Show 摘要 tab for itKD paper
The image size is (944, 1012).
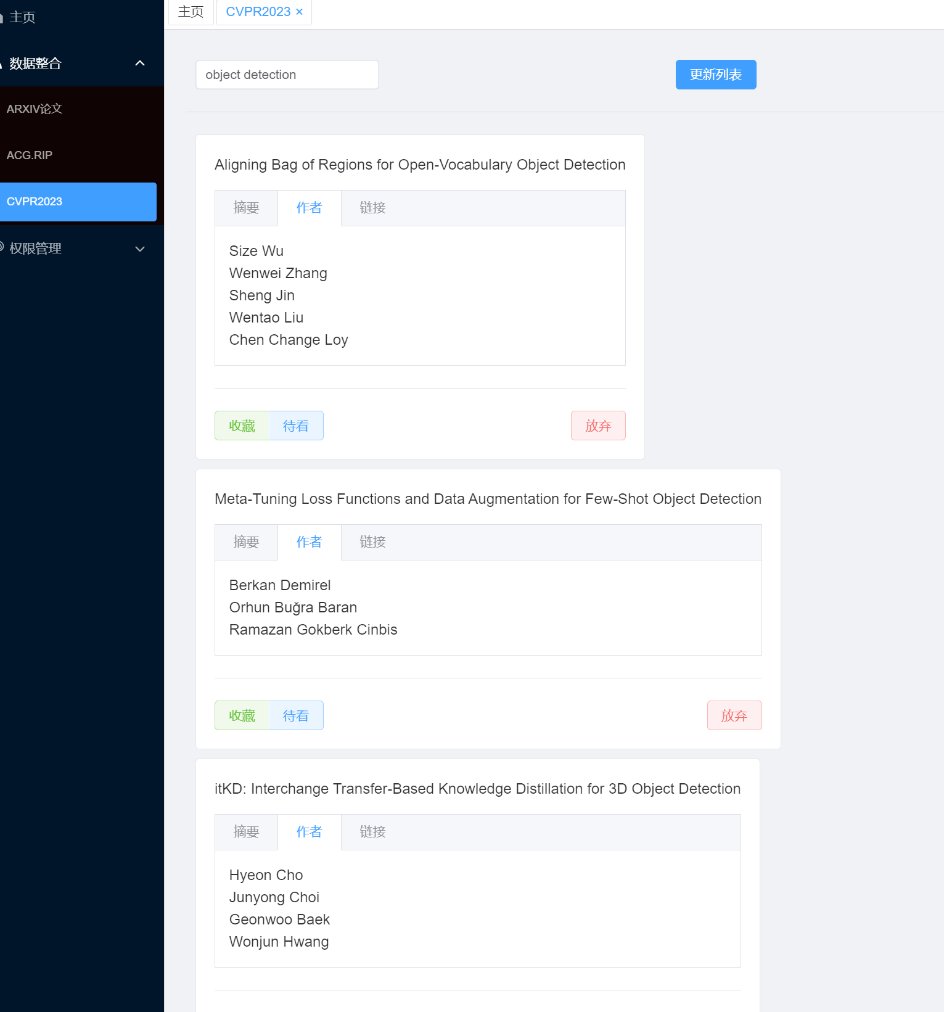(x=247, y=832)
